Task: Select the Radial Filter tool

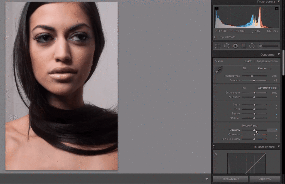Action: [252, 46]
